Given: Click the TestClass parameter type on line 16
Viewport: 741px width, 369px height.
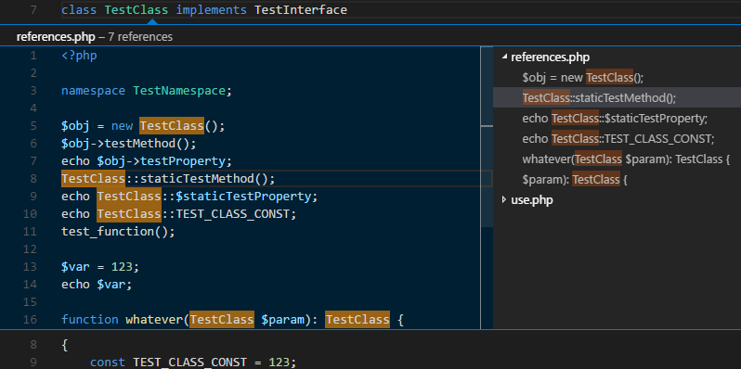Looking at the screenshot, I should 222,320.
